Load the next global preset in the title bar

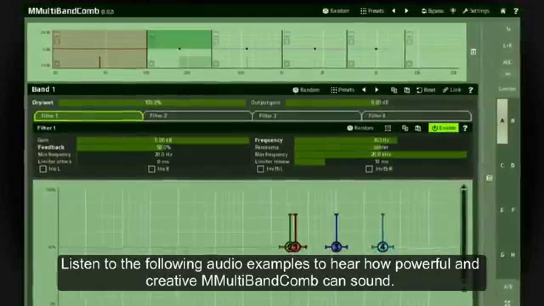point(406,11)
